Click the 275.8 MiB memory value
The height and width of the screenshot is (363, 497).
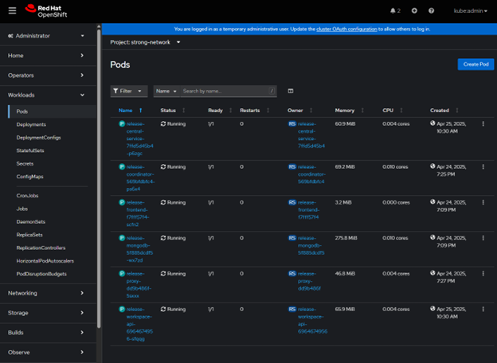pyautogui.click(x=346, y=238)
